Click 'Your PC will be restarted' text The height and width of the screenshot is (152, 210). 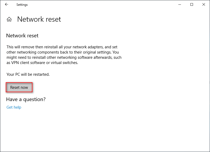pyautogui.click(x=28, y=74)
